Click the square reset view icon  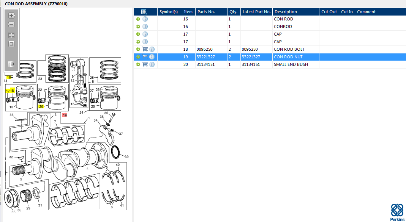pos(11,44)
